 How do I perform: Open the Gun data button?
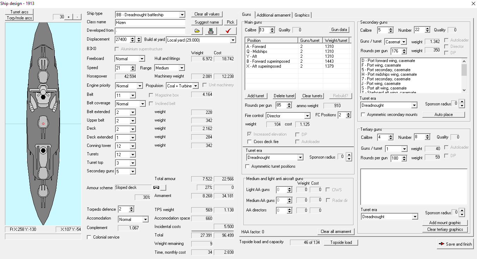pos(339,30)
